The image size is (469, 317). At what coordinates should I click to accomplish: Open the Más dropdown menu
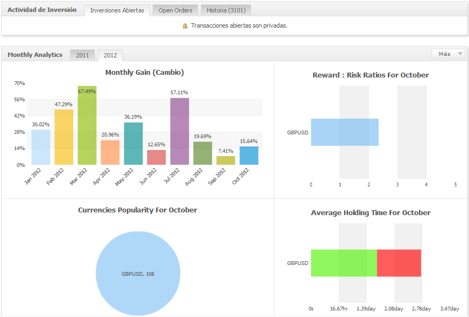click(448, 54)
